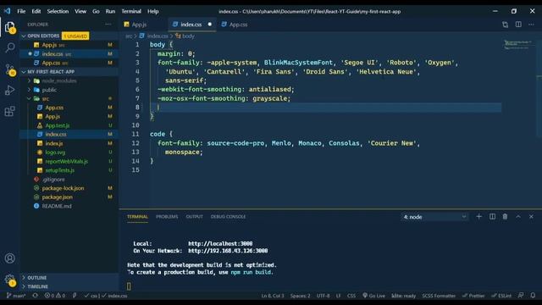Image resolution: width=542 pixels, height=305 pixels.
Task: Open index.js in the src folder
Action: (x=54, y=143)
